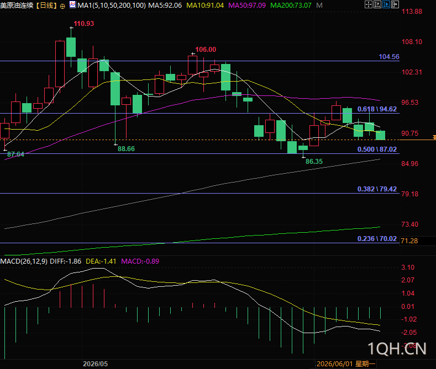Viewport: 436px width, 369px height.
Task: Click the 102.31 price axis label
Action: pos(412,72)
